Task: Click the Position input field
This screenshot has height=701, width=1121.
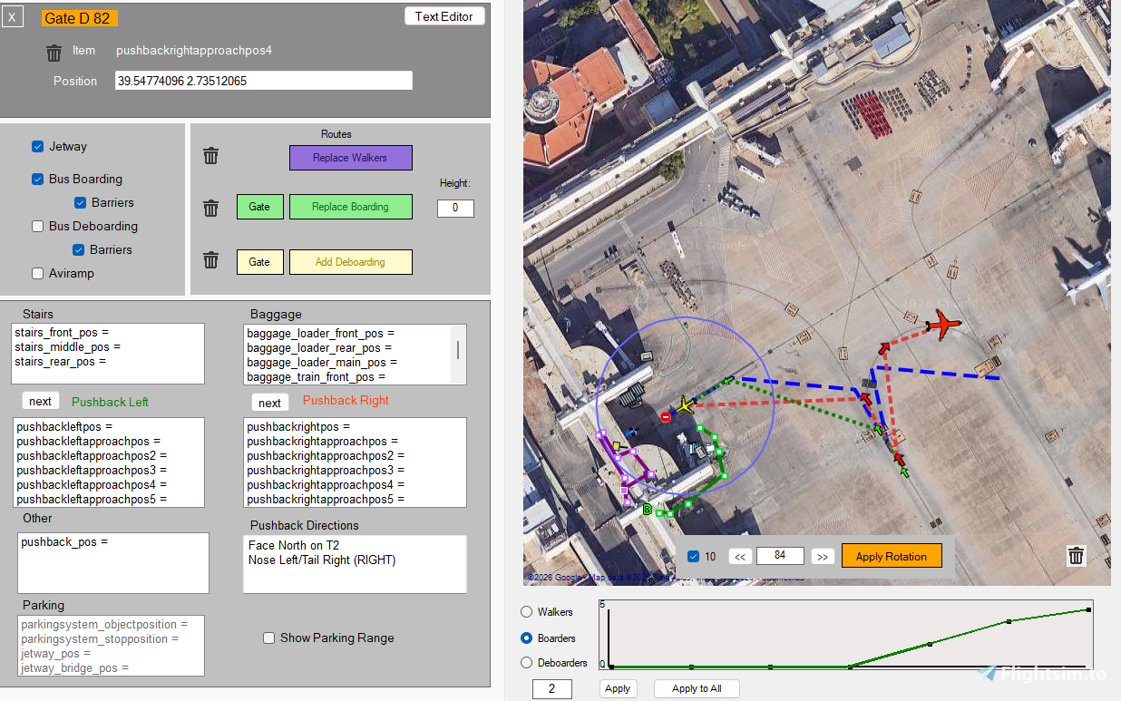Action: pyautogui.click(x=264, y=81)
